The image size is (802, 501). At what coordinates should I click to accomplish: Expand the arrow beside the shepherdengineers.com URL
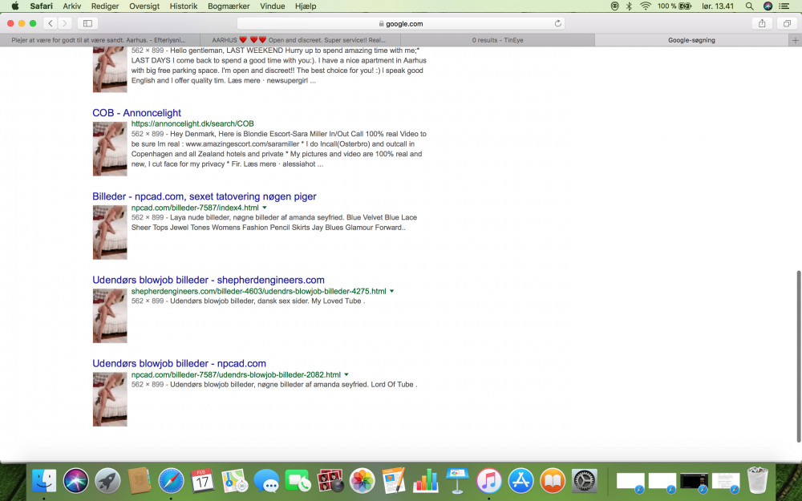(x=392, y=291)
